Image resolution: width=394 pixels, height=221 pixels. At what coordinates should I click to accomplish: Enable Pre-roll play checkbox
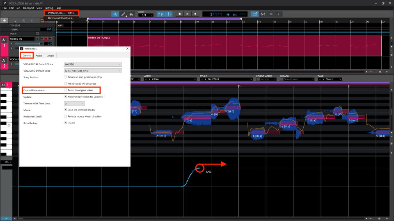click(x=66, y=83)
